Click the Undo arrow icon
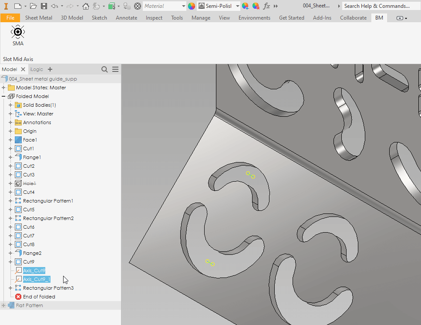 pos(54,6)
